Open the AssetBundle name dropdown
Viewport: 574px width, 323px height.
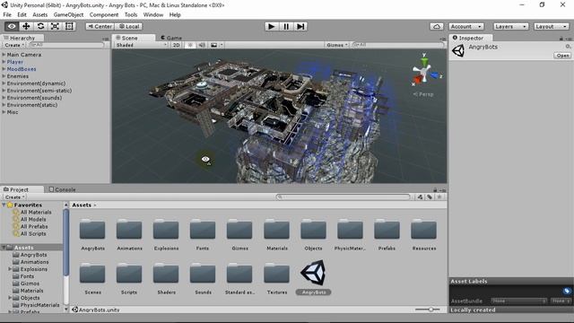click(518, 301)
